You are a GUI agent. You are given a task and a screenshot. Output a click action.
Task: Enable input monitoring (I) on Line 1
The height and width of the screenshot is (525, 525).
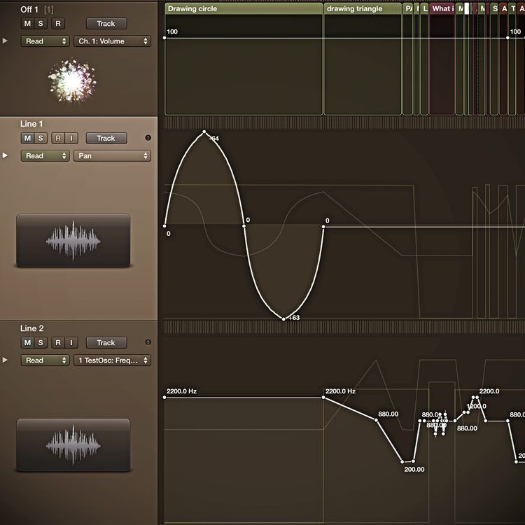[x=71, y=138]
